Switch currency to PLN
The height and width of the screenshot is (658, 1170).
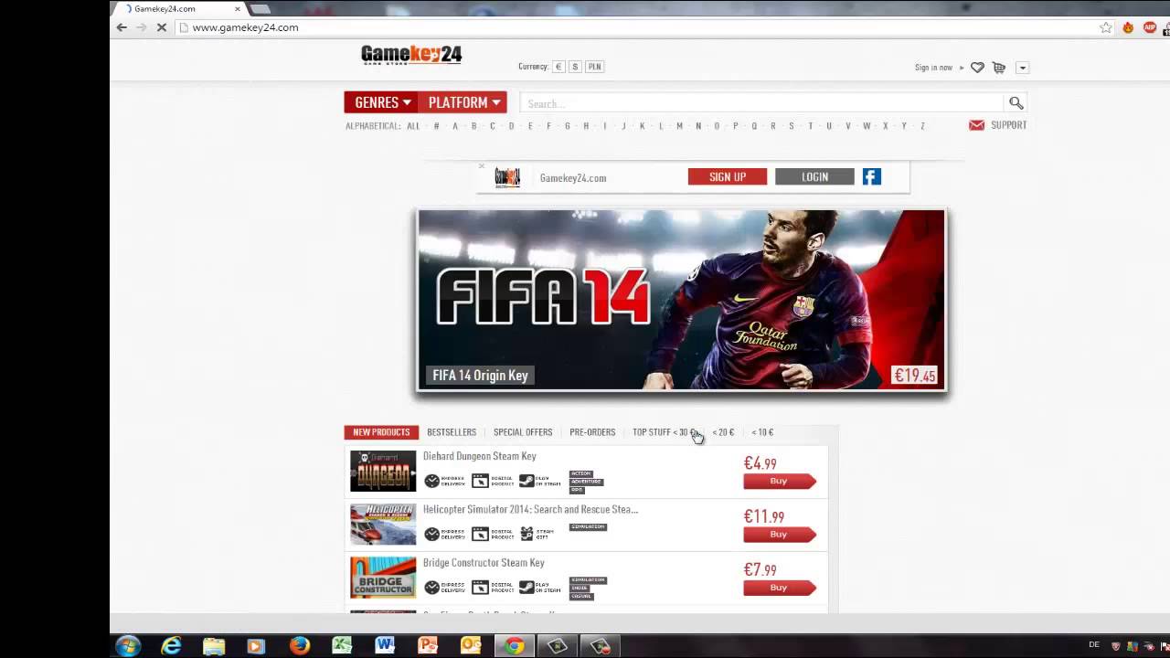point(594,67)
